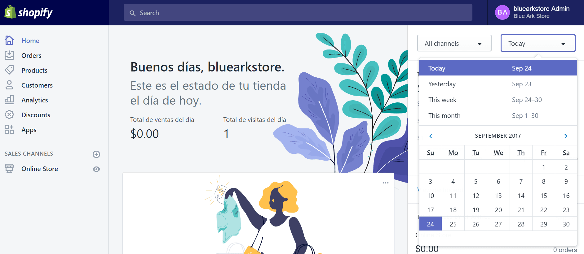Pick September 25 in the calendar
The height and width of the screenshot is (254, 584).
coord(453,224)
